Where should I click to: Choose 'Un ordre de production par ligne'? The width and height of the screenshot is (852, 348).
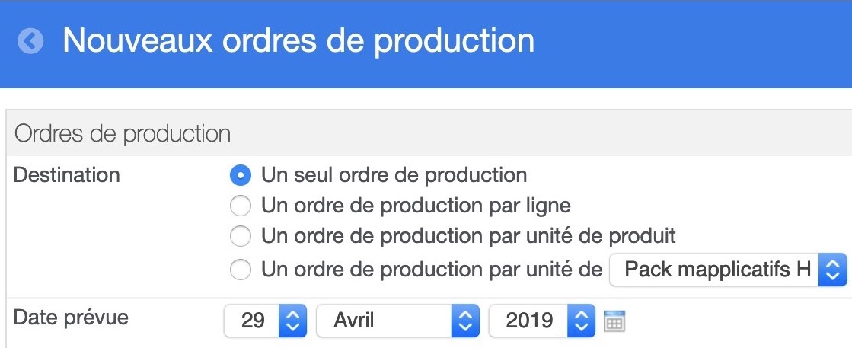point(240,206)
